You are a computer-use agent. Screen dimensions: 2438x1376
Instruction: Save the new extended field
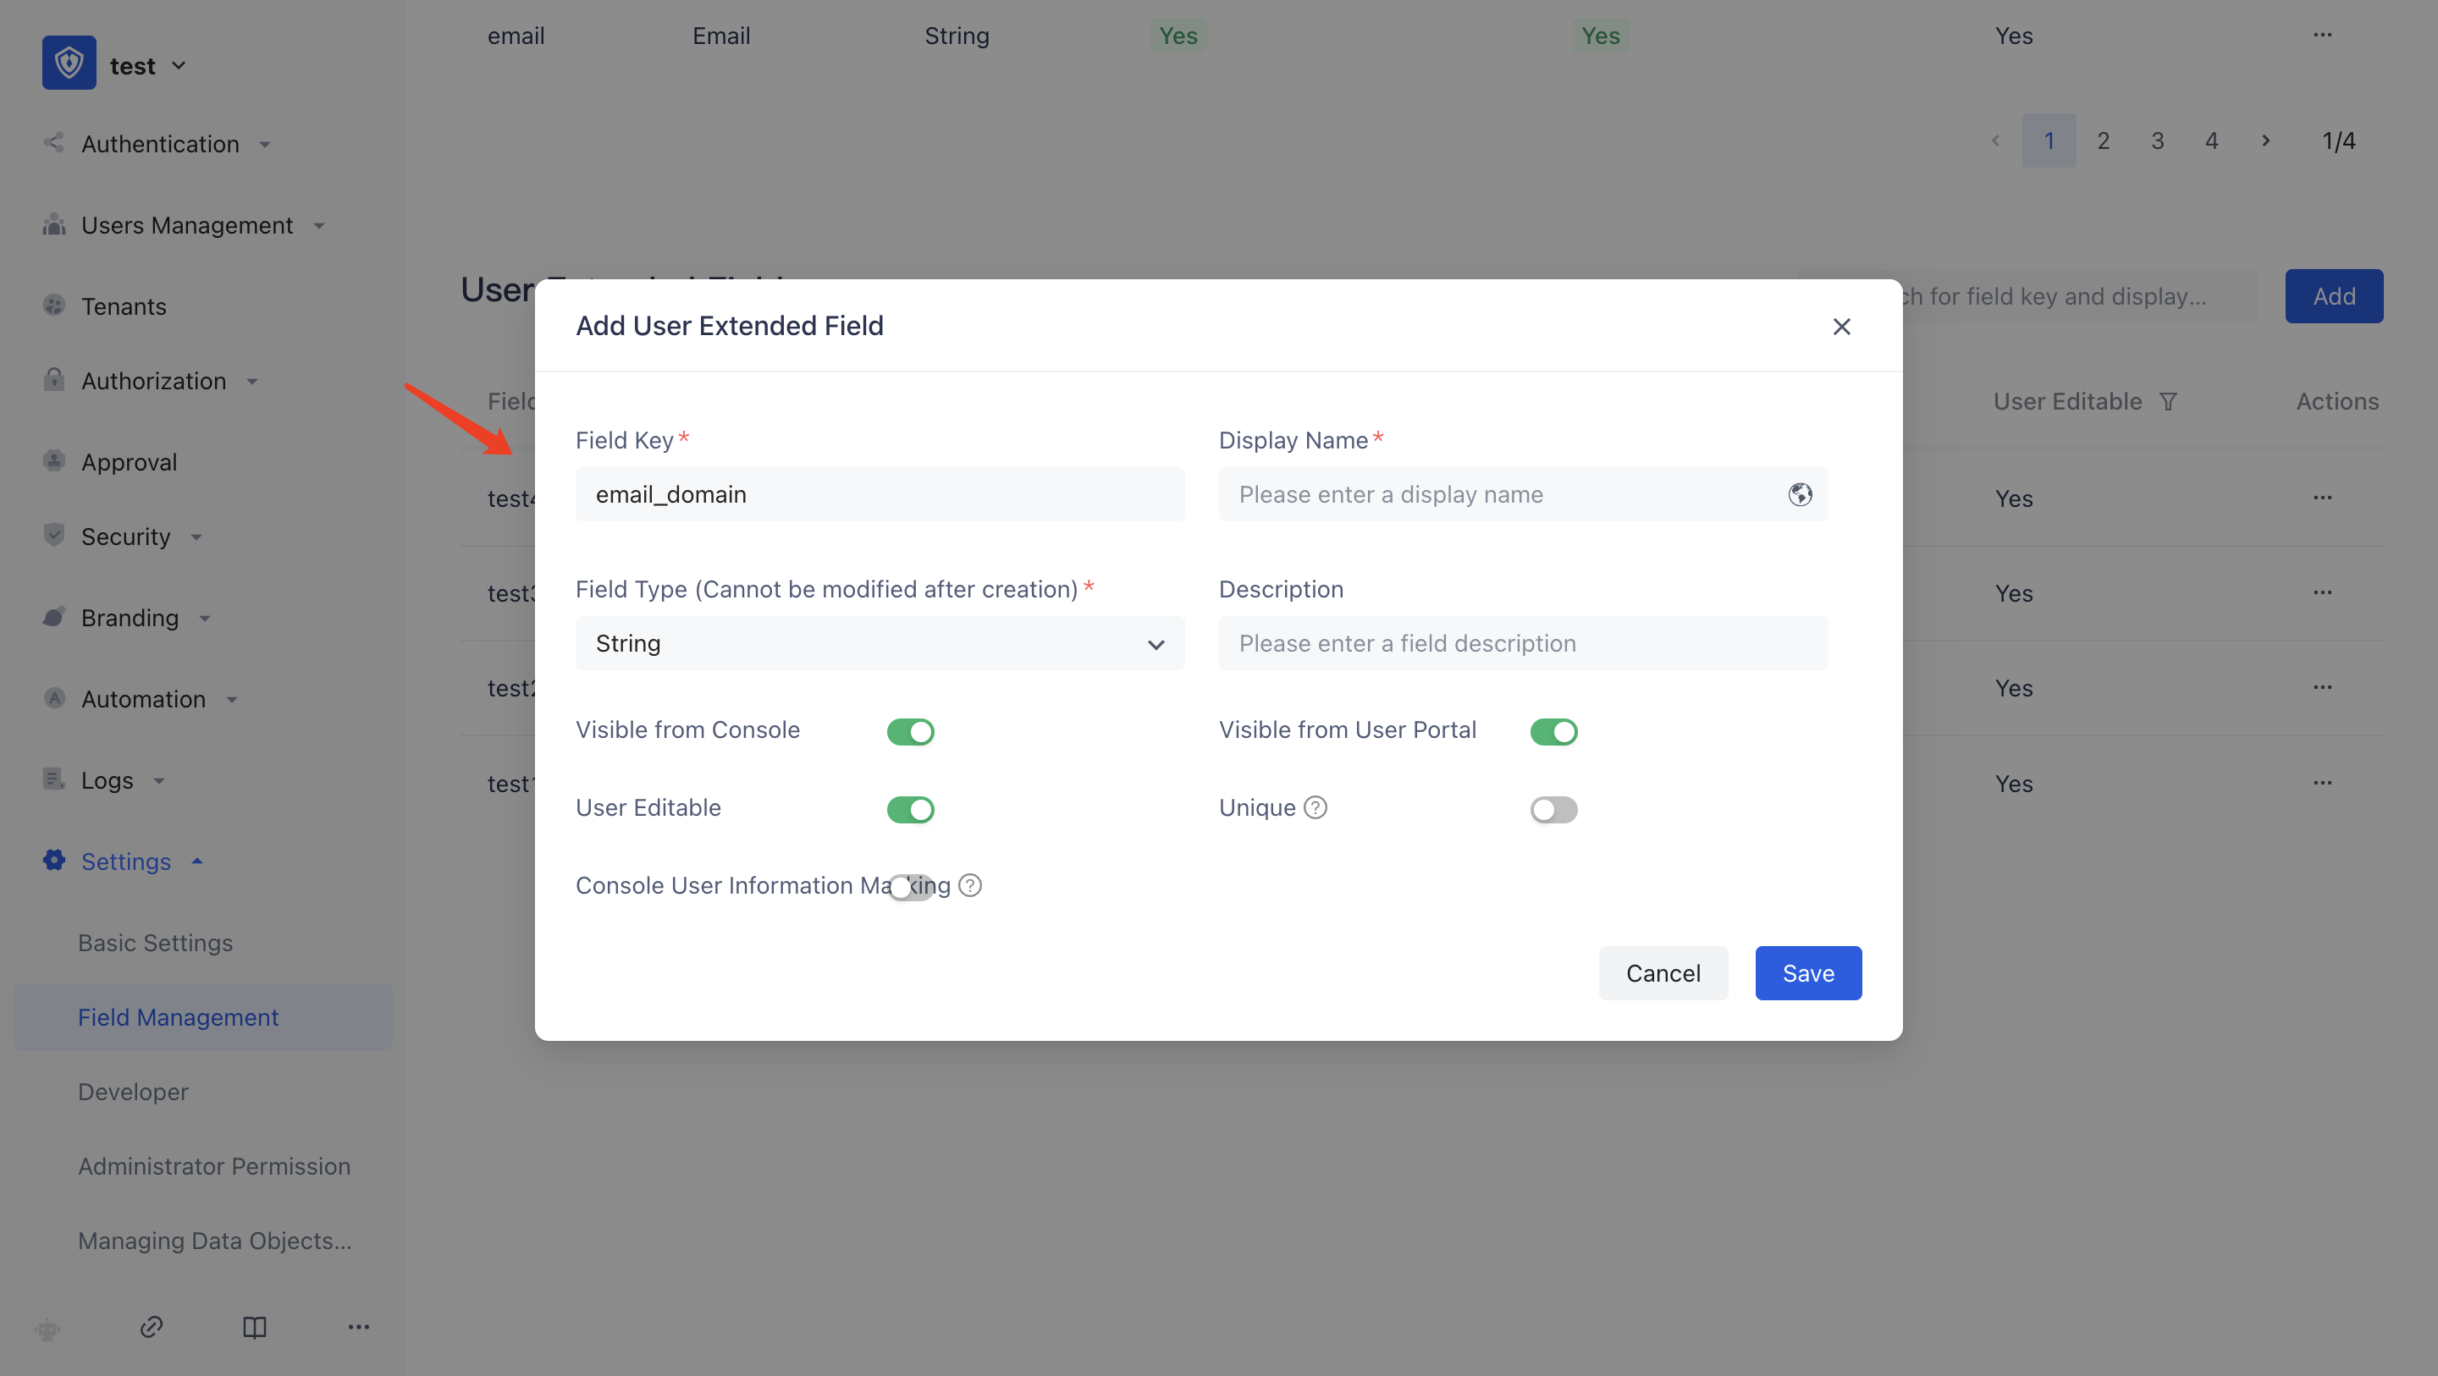1807,973
